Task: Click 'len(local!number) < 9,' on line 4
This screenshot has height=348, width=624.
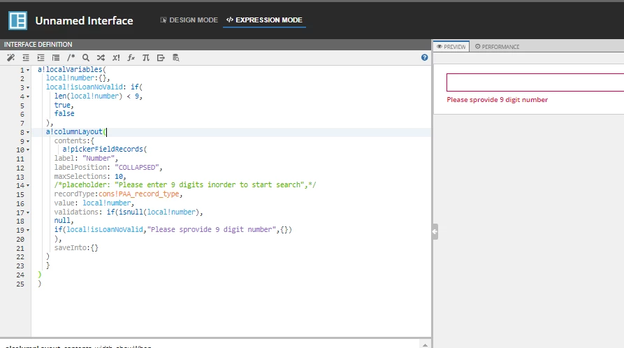Action: point(99,96)
